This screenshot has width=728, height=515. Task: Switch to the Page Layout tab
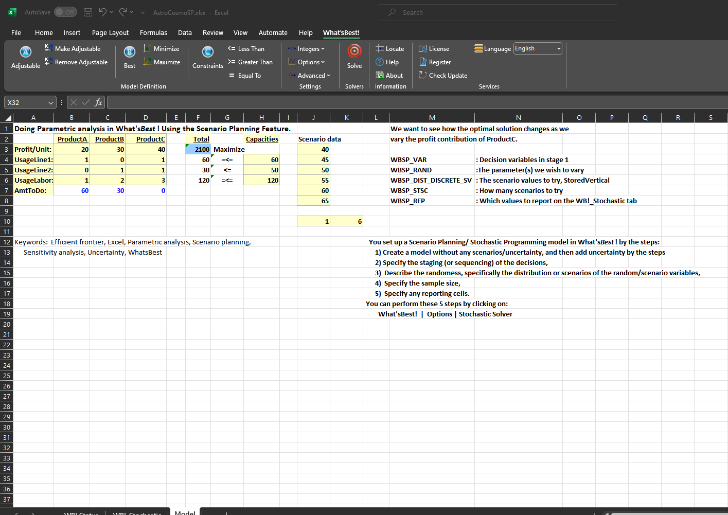(110, 32)
